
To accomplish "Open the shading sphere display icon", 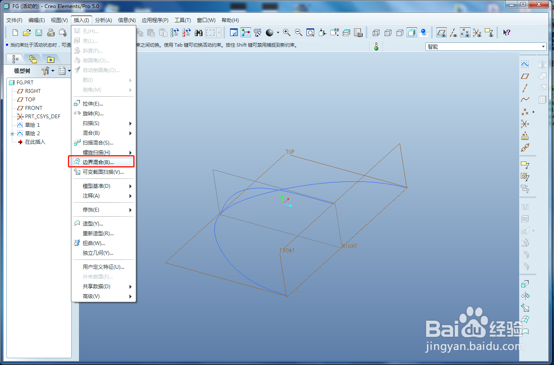I will coord(270,33).
